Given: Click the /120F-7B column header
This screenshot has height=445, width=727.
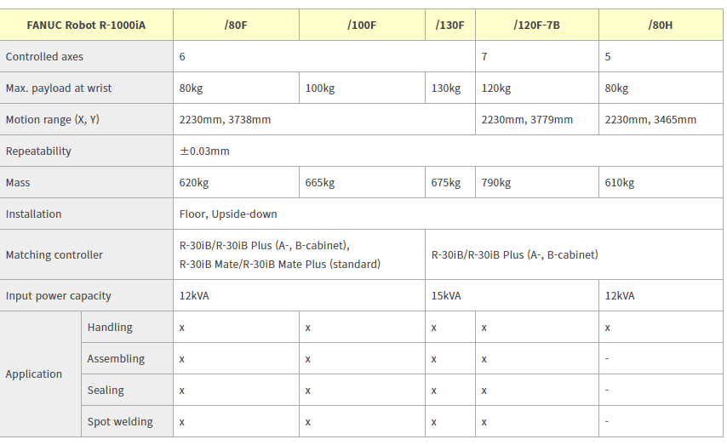Looking at the screenshot, I should click(536, 25).
